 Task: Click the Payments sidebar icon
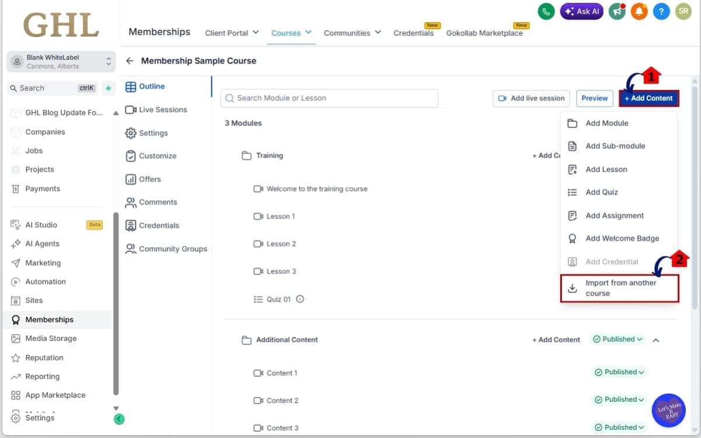point(16,189)
